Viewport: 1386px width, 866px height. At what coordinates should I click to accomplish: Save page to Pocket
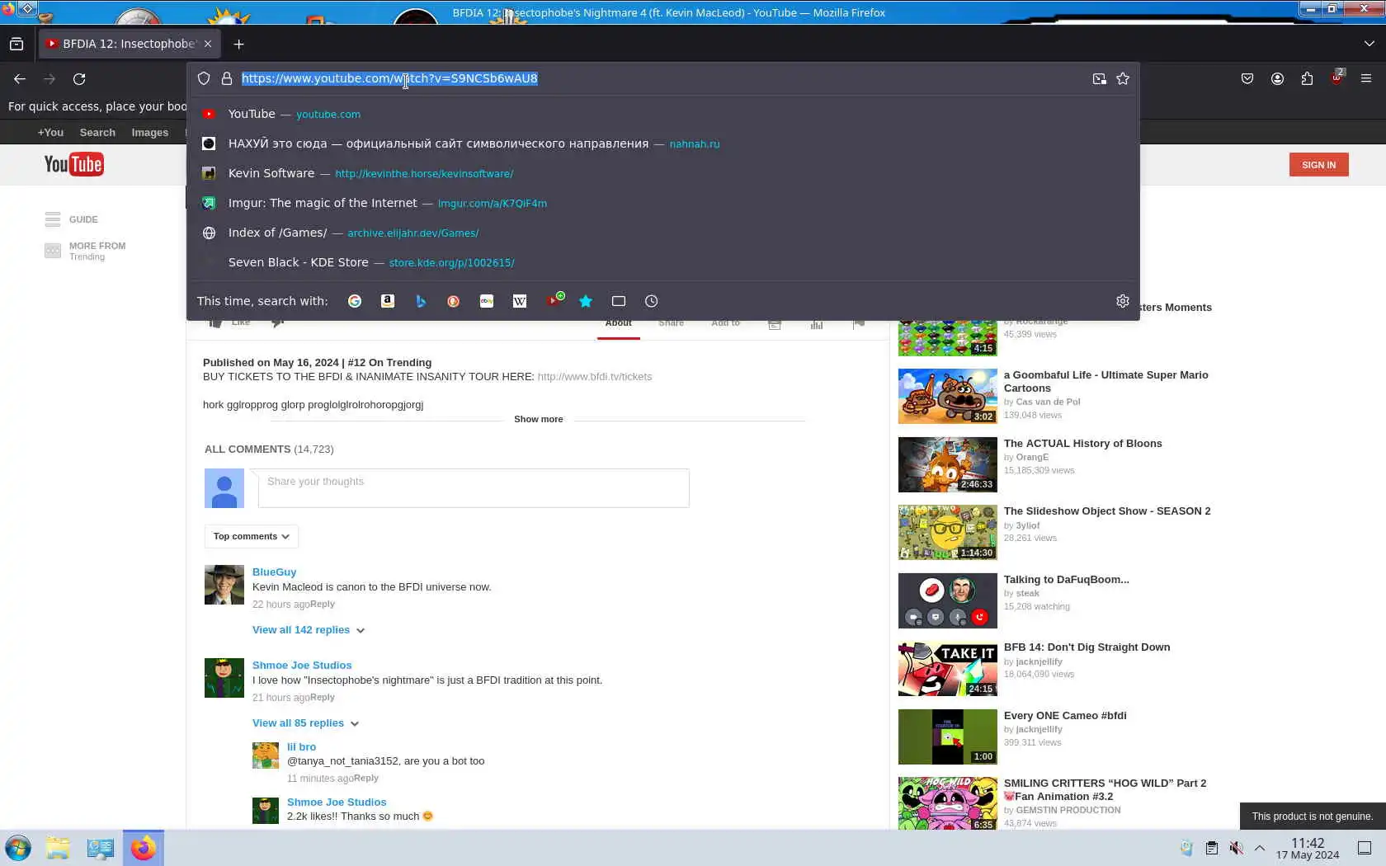pyautogui.click(x=1247, y=78)
